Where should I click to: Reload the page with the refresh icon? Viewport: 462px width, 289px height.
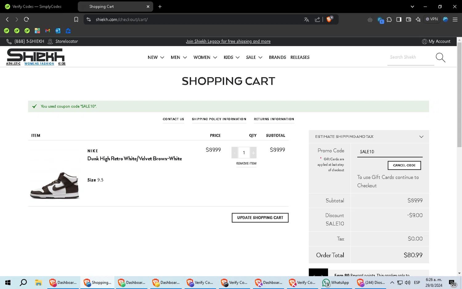click(26, 19)
